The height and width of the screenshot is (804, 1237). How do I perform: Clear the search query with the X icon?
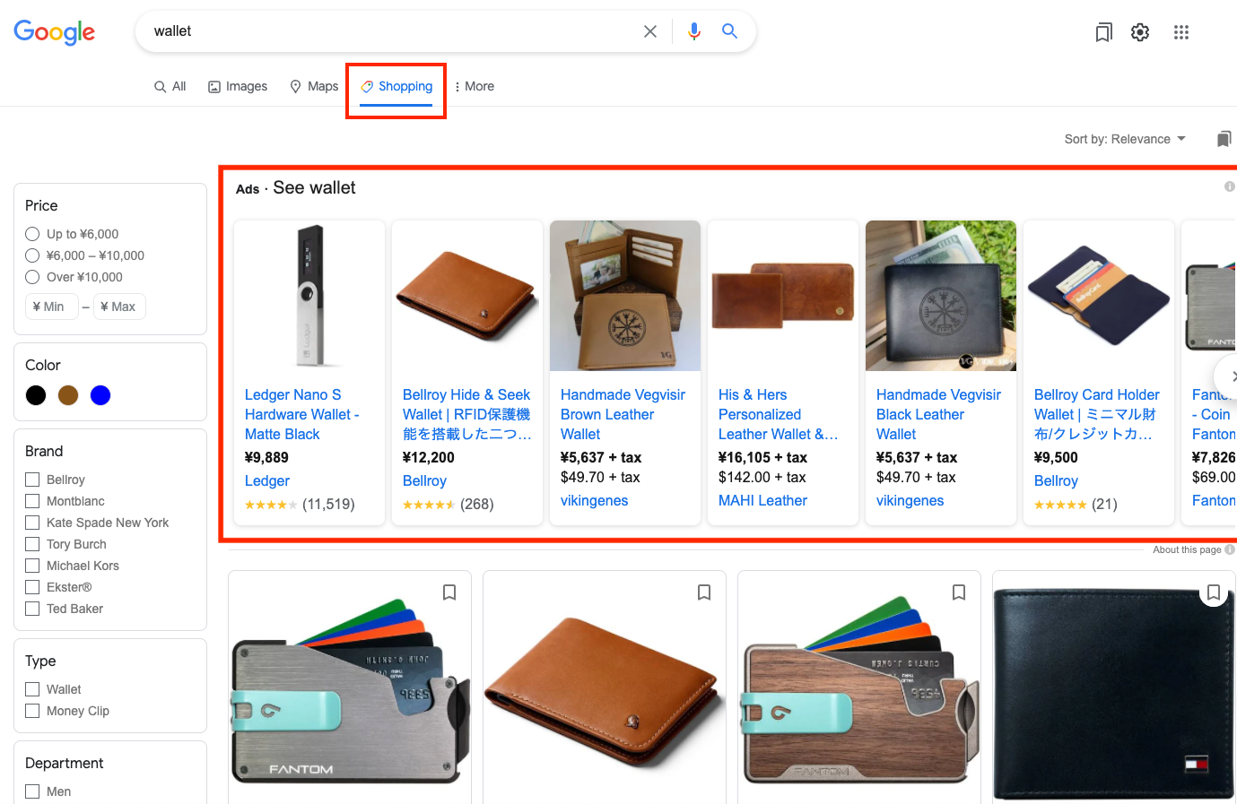click(x=649, y=30)
